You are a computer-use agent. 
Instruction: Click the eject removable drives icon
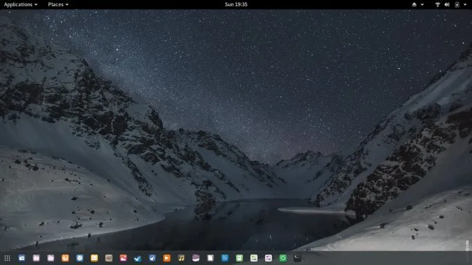(x=414, y=5)
